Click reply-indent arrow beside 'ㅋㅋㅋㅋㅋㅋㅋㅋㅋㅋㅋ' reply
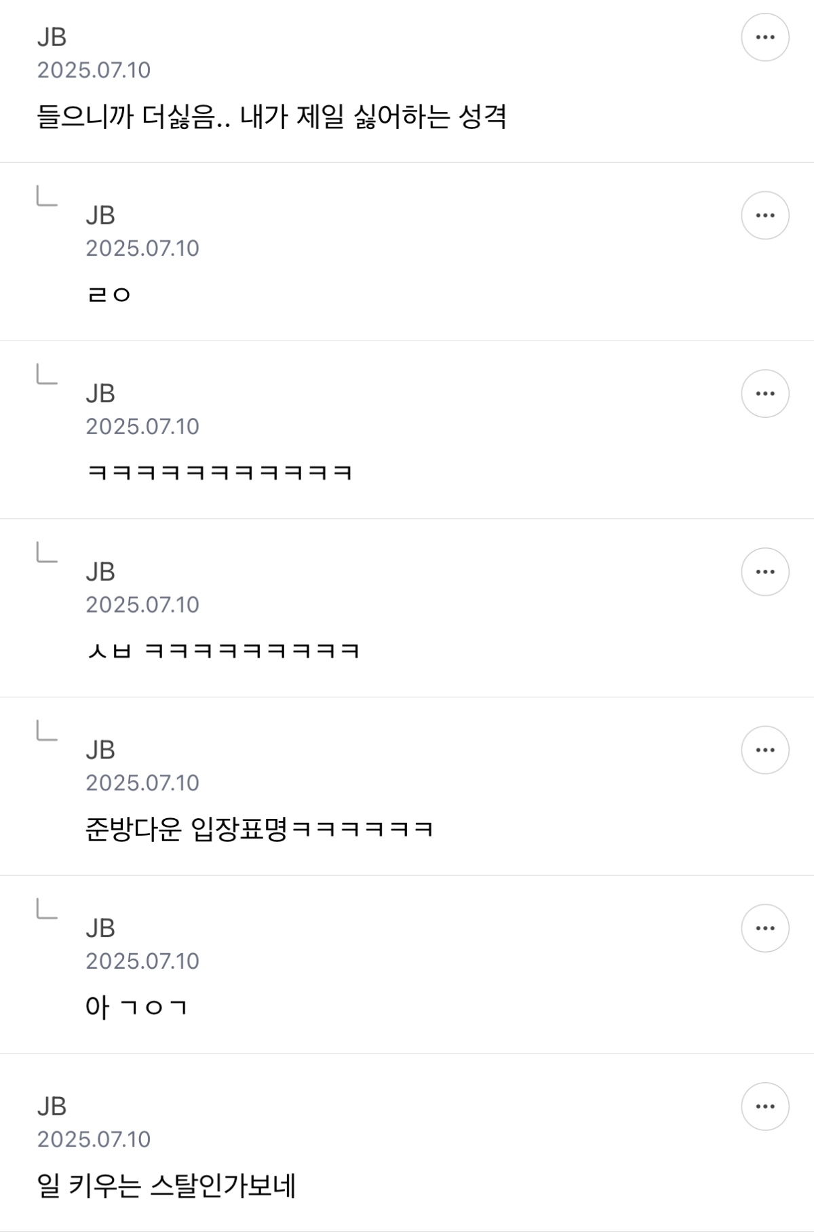The width and height of the screenshot is (814, 1232). [x=47, y=374]
